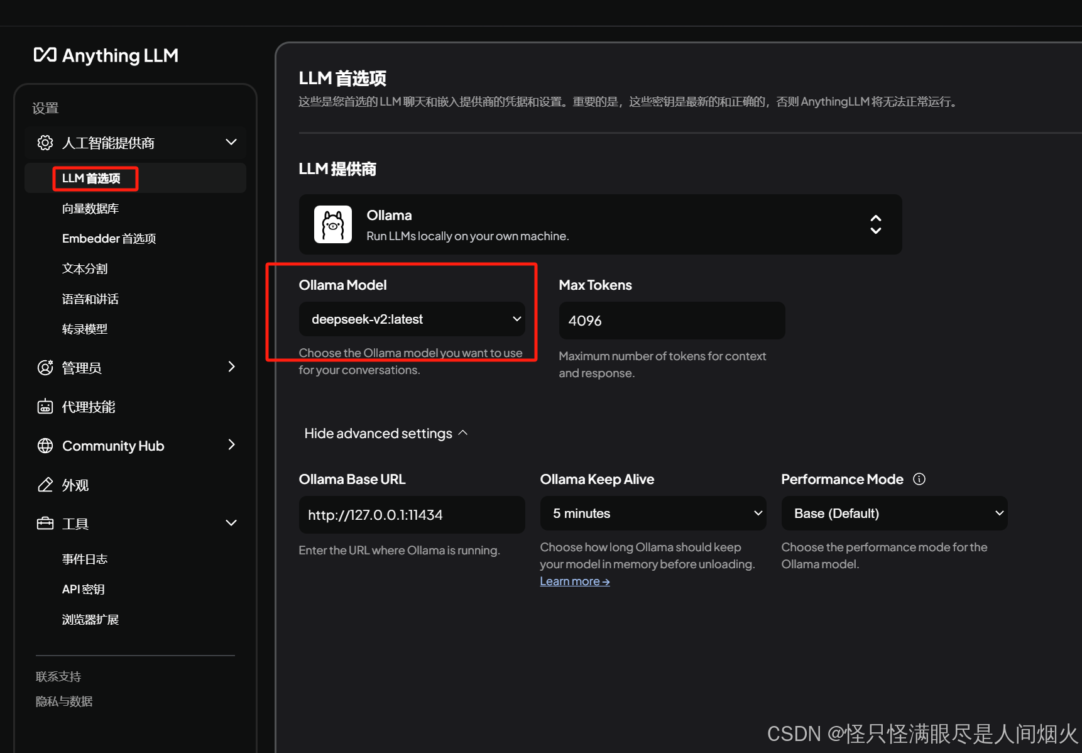Viewport: 1082px width, 753px height.
Task: Click the Performance Mode info icon
Action: click(919, 479)
